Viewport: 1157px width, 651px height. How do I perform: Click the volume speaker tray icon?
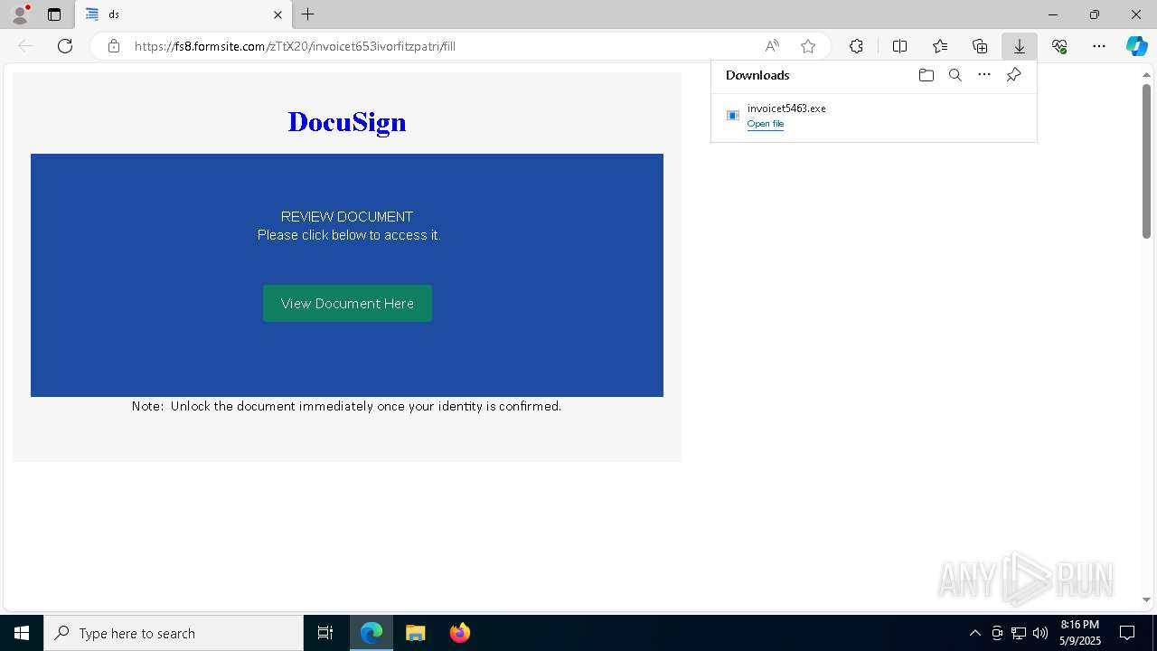[x=1040, y=633]
